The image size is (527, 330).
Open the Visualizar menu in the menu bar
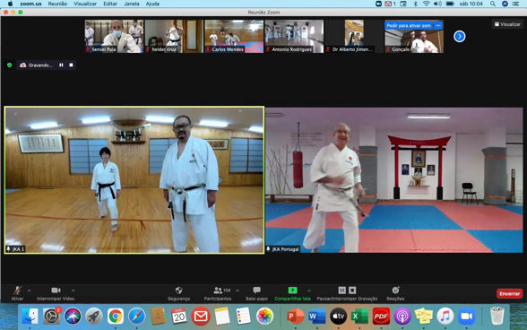click(x=85, y=4)
